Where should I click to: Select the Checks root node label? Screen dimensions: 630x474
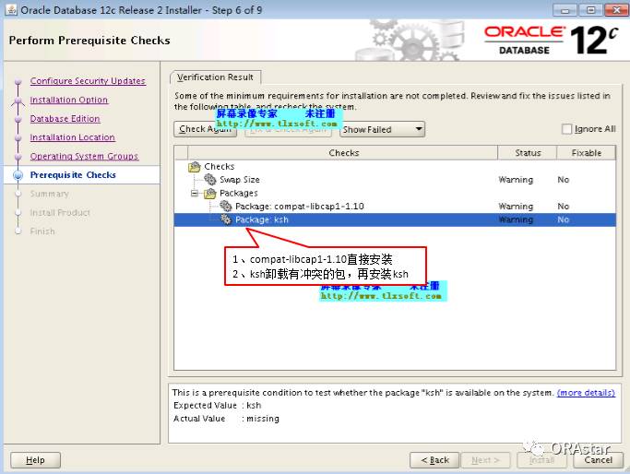[219, 166]
